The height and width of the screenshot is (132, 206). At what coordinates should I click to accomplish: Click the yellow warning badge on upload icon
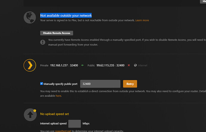pyautogui.click(x=35, y=111)
